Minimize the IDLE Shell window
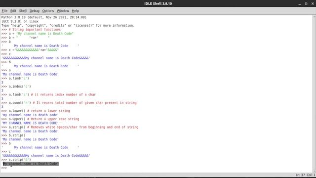Screen dimensions: 316x178 click(x=300, y=3)
